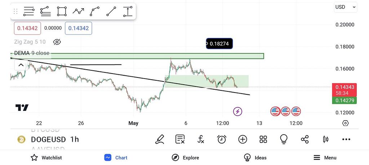Screen dimensions: 369x165
Task: Switch to the Watchlist tab
Action: tap(46, 157)
